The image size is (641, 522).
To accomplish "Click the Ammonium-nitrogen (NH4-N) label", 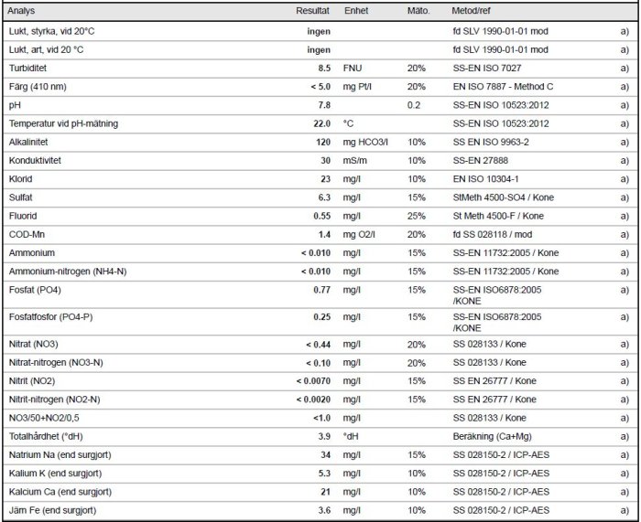I will 68,272.
